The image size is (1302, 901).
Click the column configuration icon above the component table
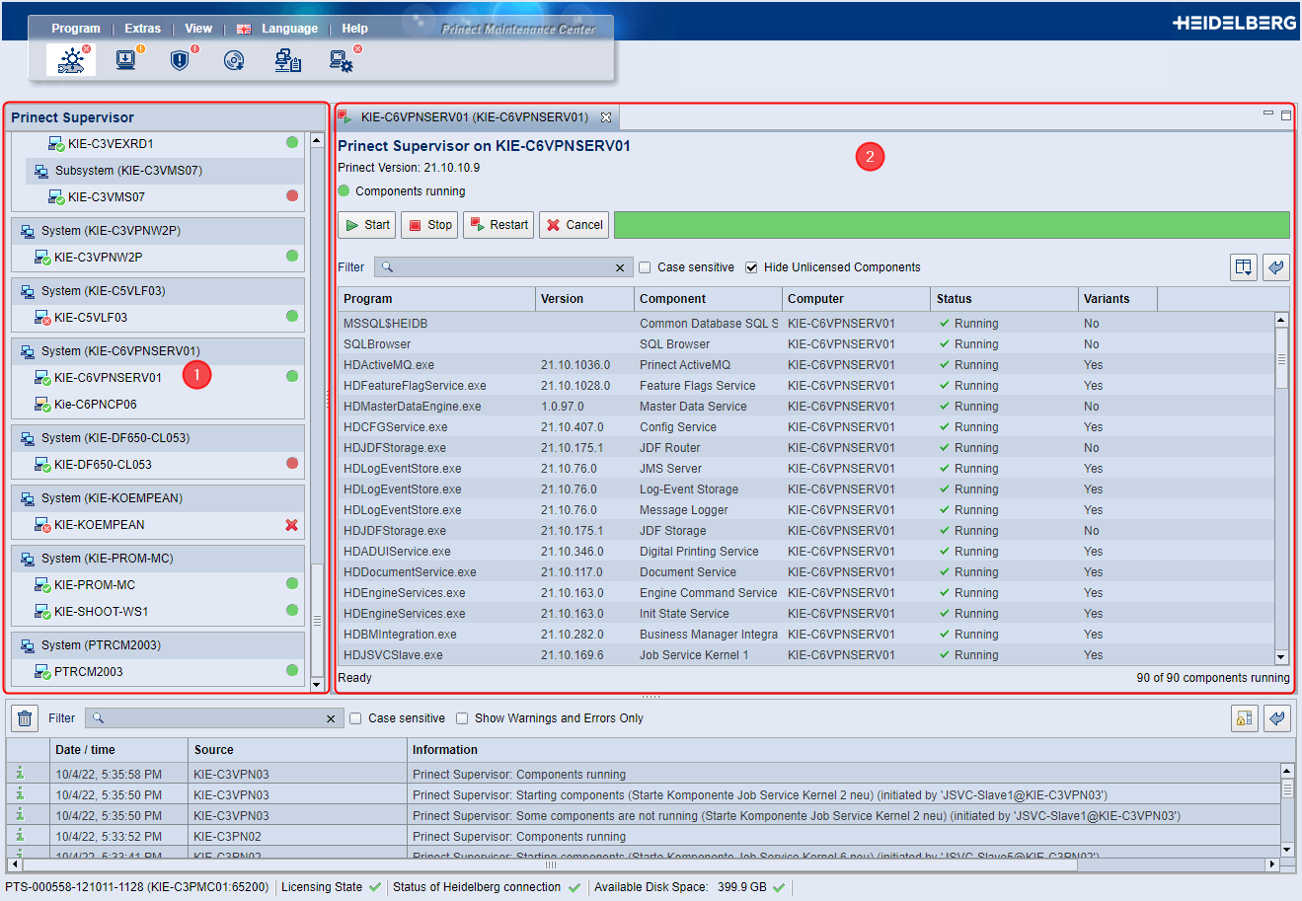(x=1243, y=266)
